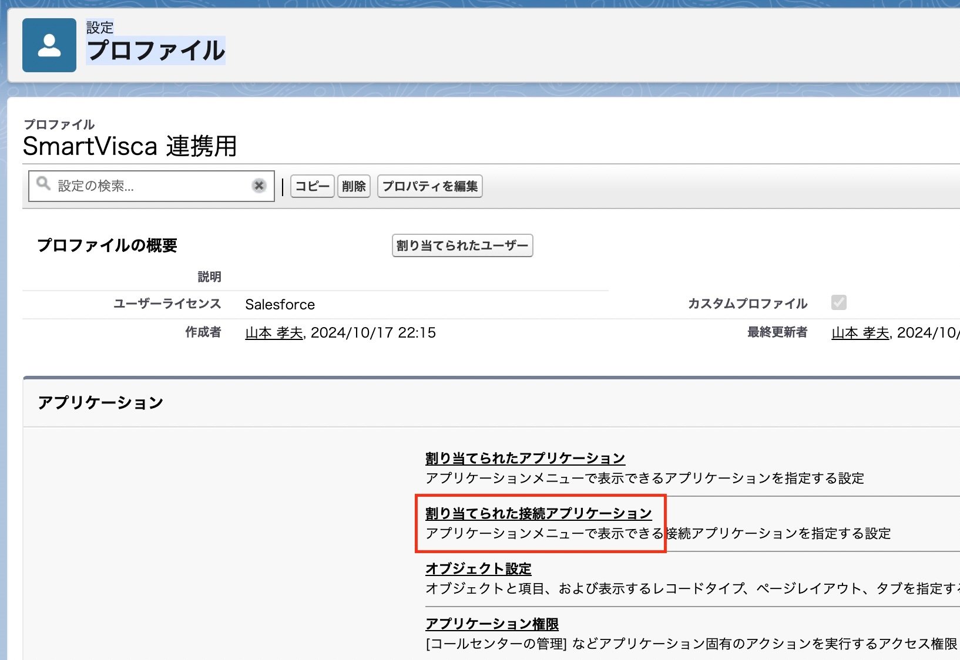
Task: Click the profile person icon in header
Action: point(49,45)
